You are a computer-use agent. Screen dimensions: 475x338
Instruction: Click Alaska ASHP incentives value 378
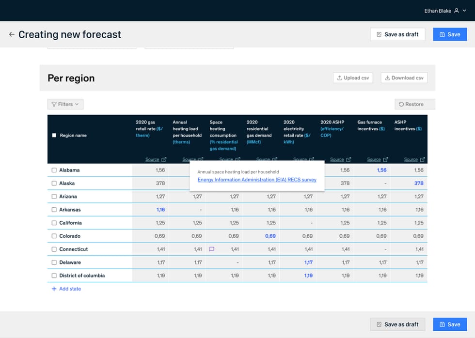pyautogui.click(x=419, y=183)
